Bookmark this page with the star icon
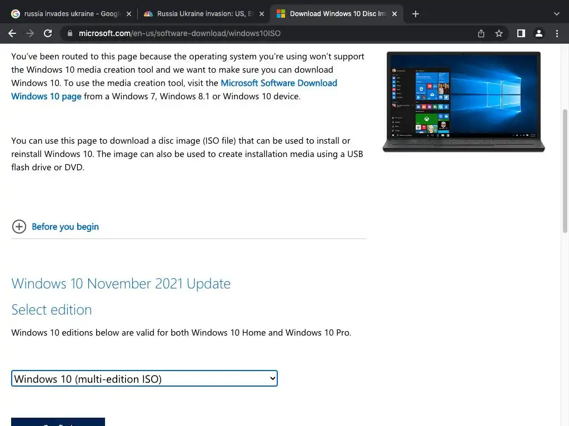Viewport: 569px width, 426px height. coord(499,33)
